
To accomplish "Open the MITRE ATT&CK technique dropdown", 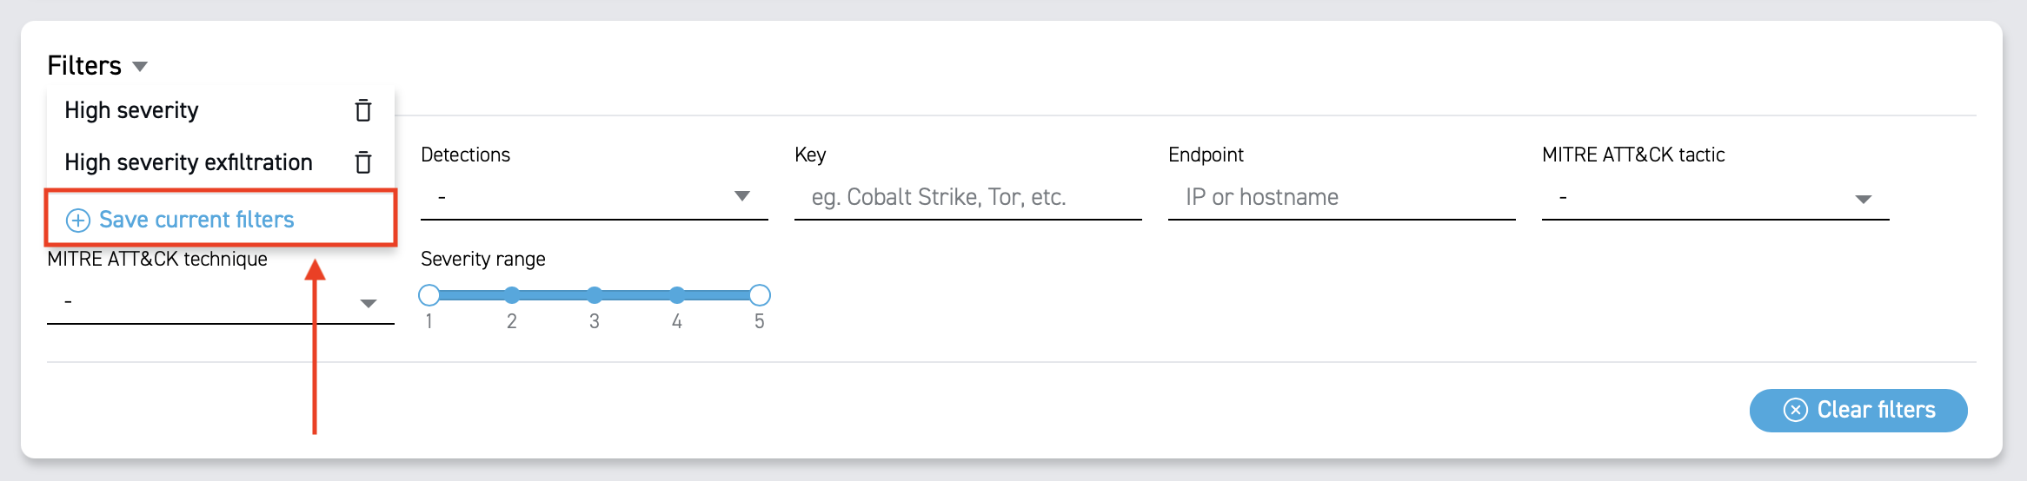I will pyautogui.click(x=368, y=303).
